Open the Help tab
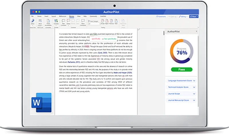 pos(85,16)
